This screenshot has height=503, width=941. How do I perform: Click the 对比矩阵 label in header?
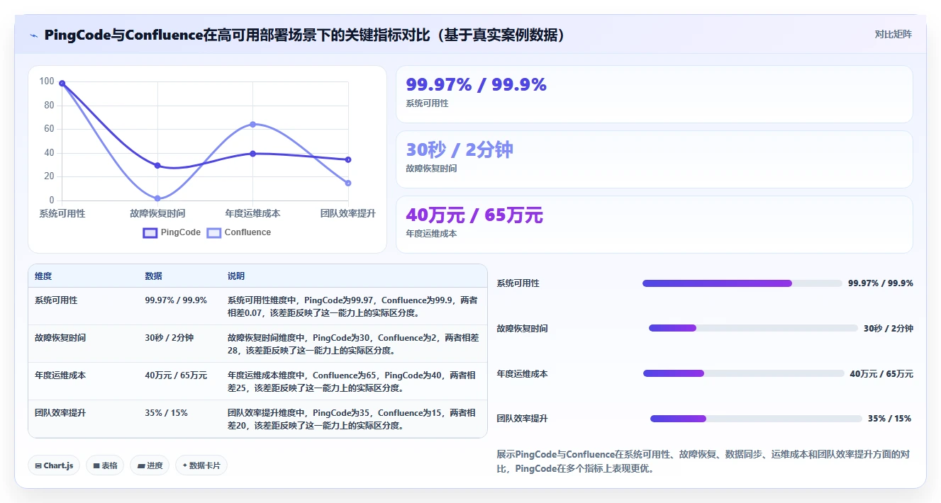coord(893,34)
